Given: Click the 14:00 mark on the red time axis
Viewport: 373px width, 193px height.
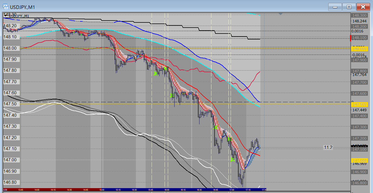Looking at the screenshot, I should [37, 190].
